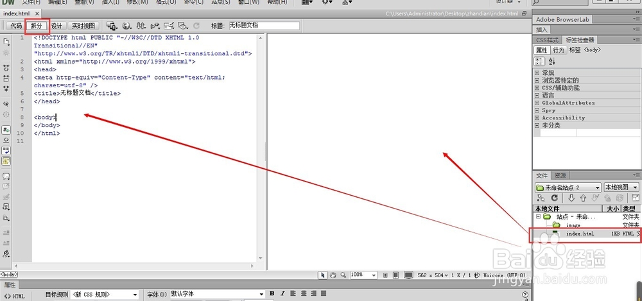Select the Hand tool in status bar
This screenshot has width=642, height=301.
click(333, 275)
